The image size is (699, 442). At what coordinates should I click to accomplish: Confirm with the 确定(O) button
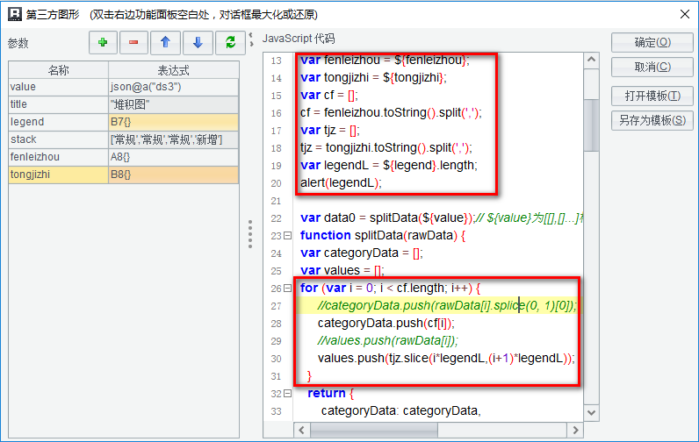click(x=652, y=42)
